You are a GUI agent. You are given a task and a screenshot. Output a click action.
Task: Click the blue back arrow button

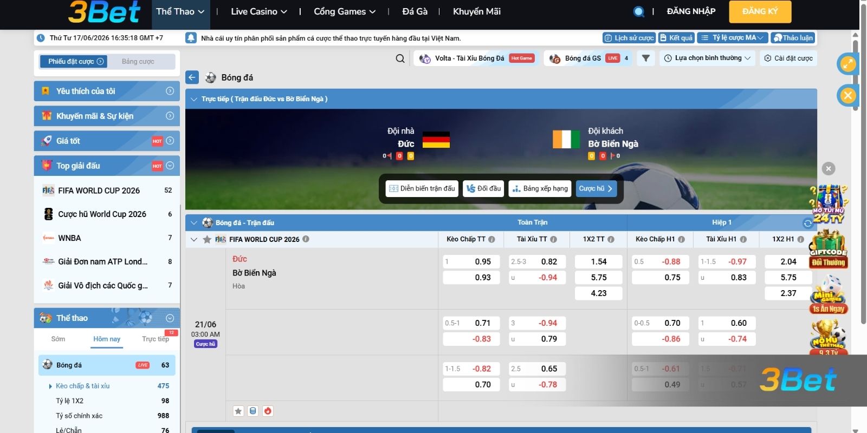(x=192, y=77)
